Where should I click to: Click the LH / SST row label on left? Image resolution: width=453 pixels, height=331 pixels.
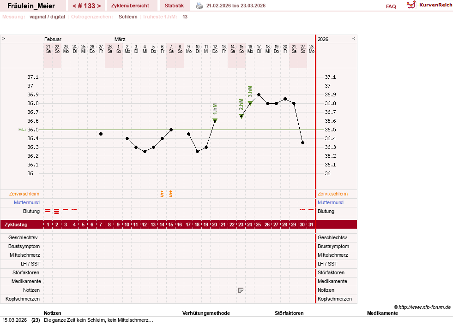[30, 264]
